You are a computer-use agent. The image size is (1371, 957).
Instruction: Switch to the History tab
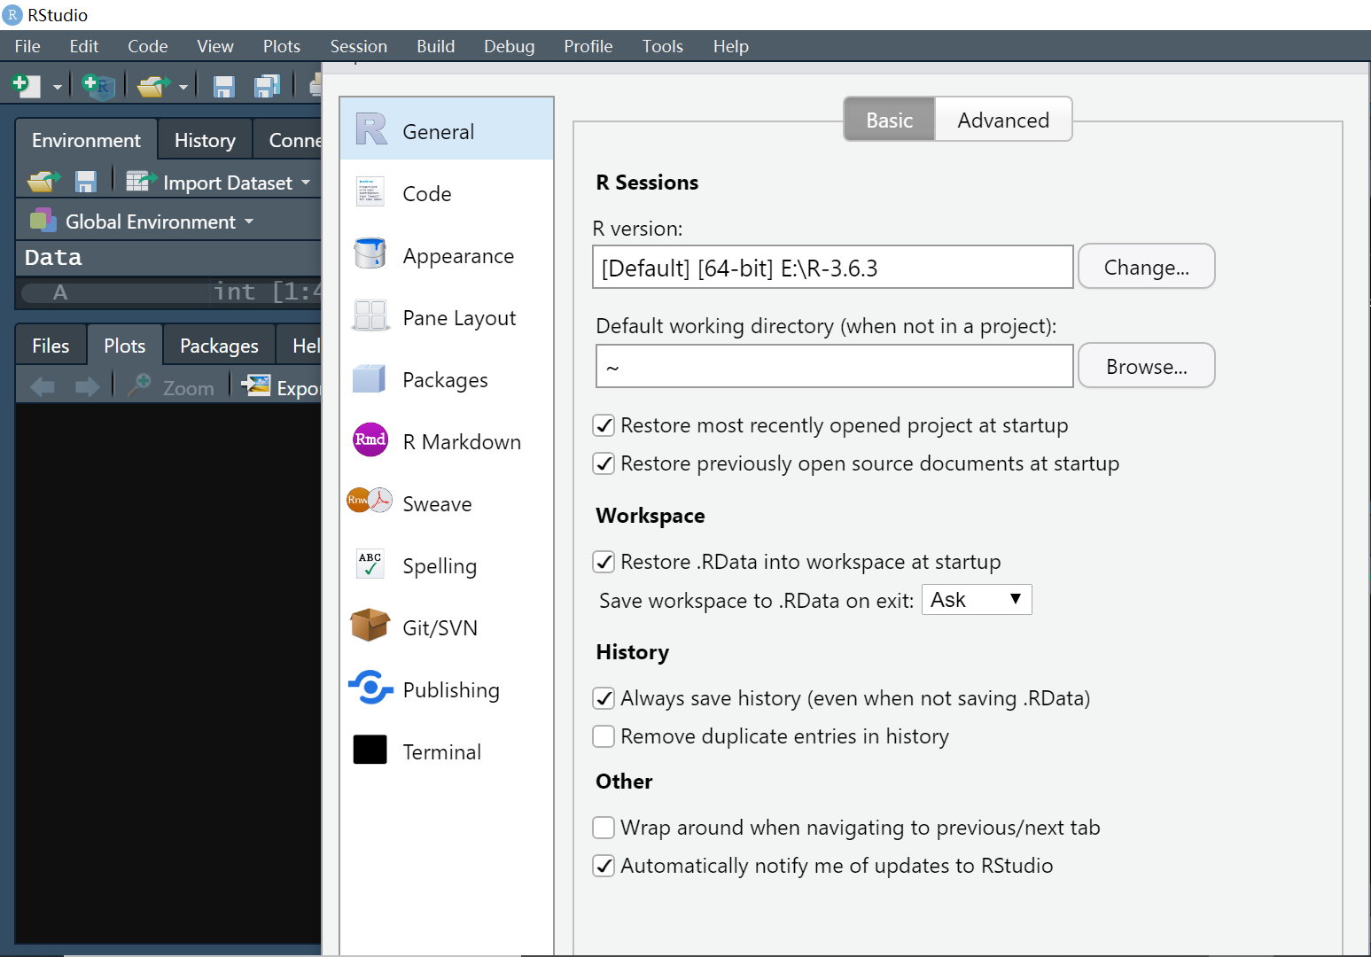pyautogui.click(x=205, y=140)
